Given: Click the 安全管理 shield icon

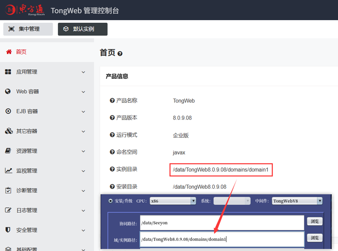Looking at the screenshot, I should 8,230.
